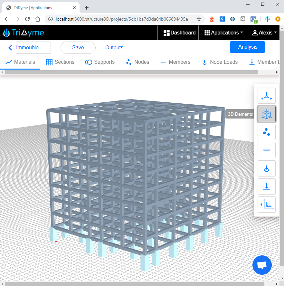The image size is (284, 286).
Task: Click the code extension with badge 2
Action: (254, 20)
